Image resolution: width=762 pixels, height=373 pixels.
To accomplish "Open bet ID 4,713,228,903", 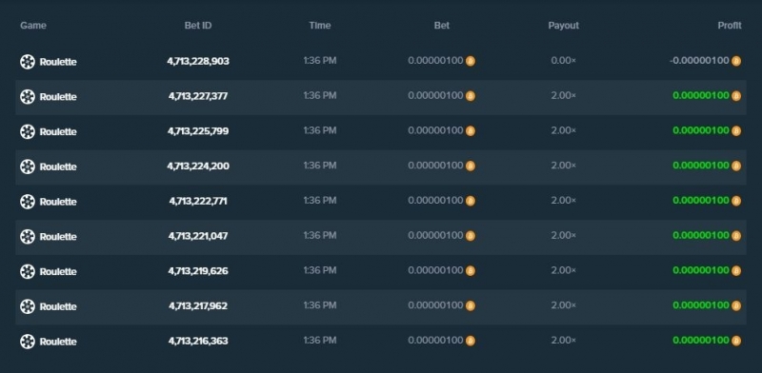I will 198,61.
